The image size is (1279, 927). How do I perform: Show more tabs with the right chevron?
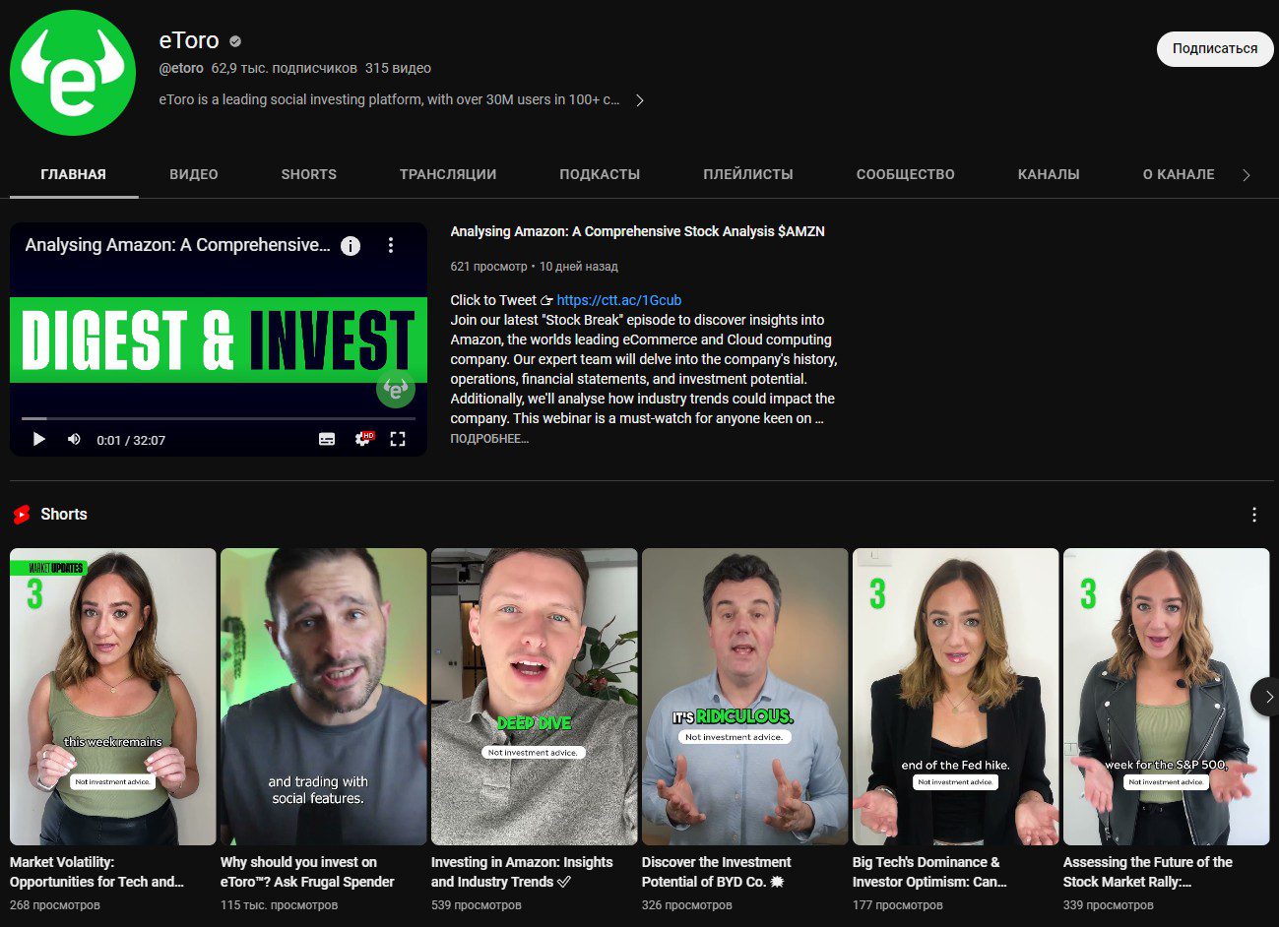1247,175
